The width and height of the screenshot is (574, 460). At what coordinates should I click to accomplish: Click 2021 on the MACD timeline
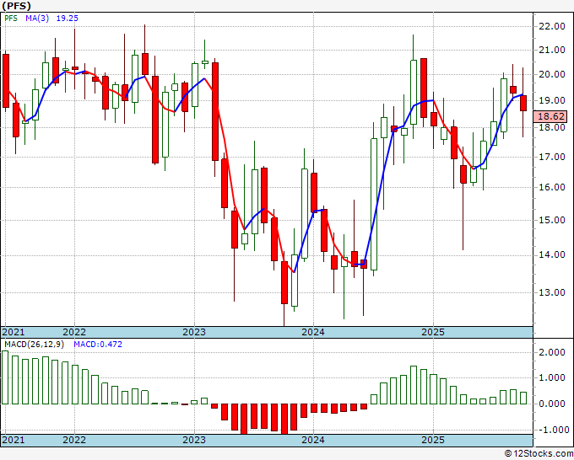[14, 440]
